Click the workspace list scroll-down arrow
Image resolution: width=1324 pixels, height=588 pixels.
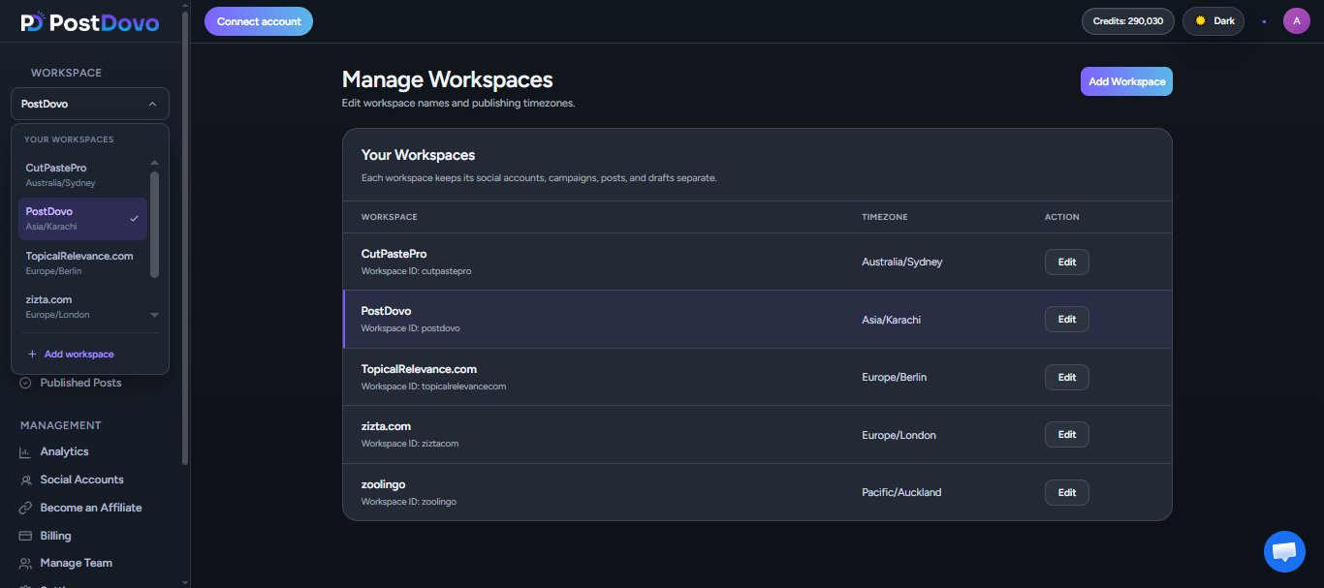(x=154, y=315)
